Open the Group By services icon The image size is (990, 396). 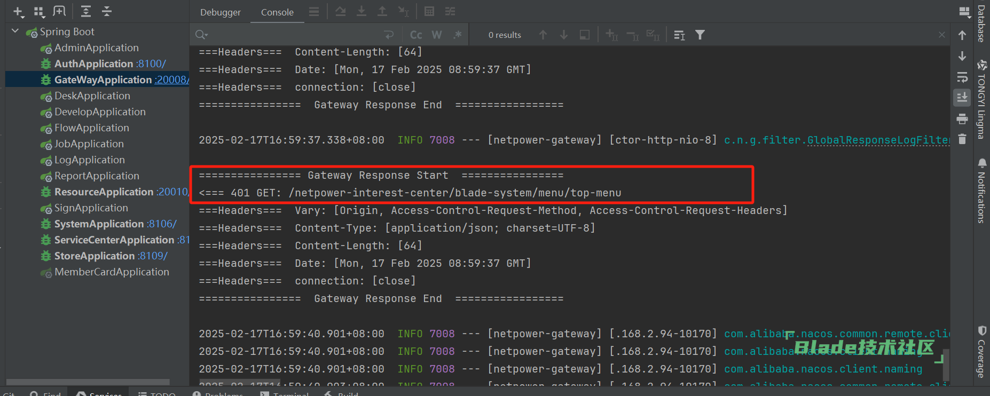tap(39, 11)
